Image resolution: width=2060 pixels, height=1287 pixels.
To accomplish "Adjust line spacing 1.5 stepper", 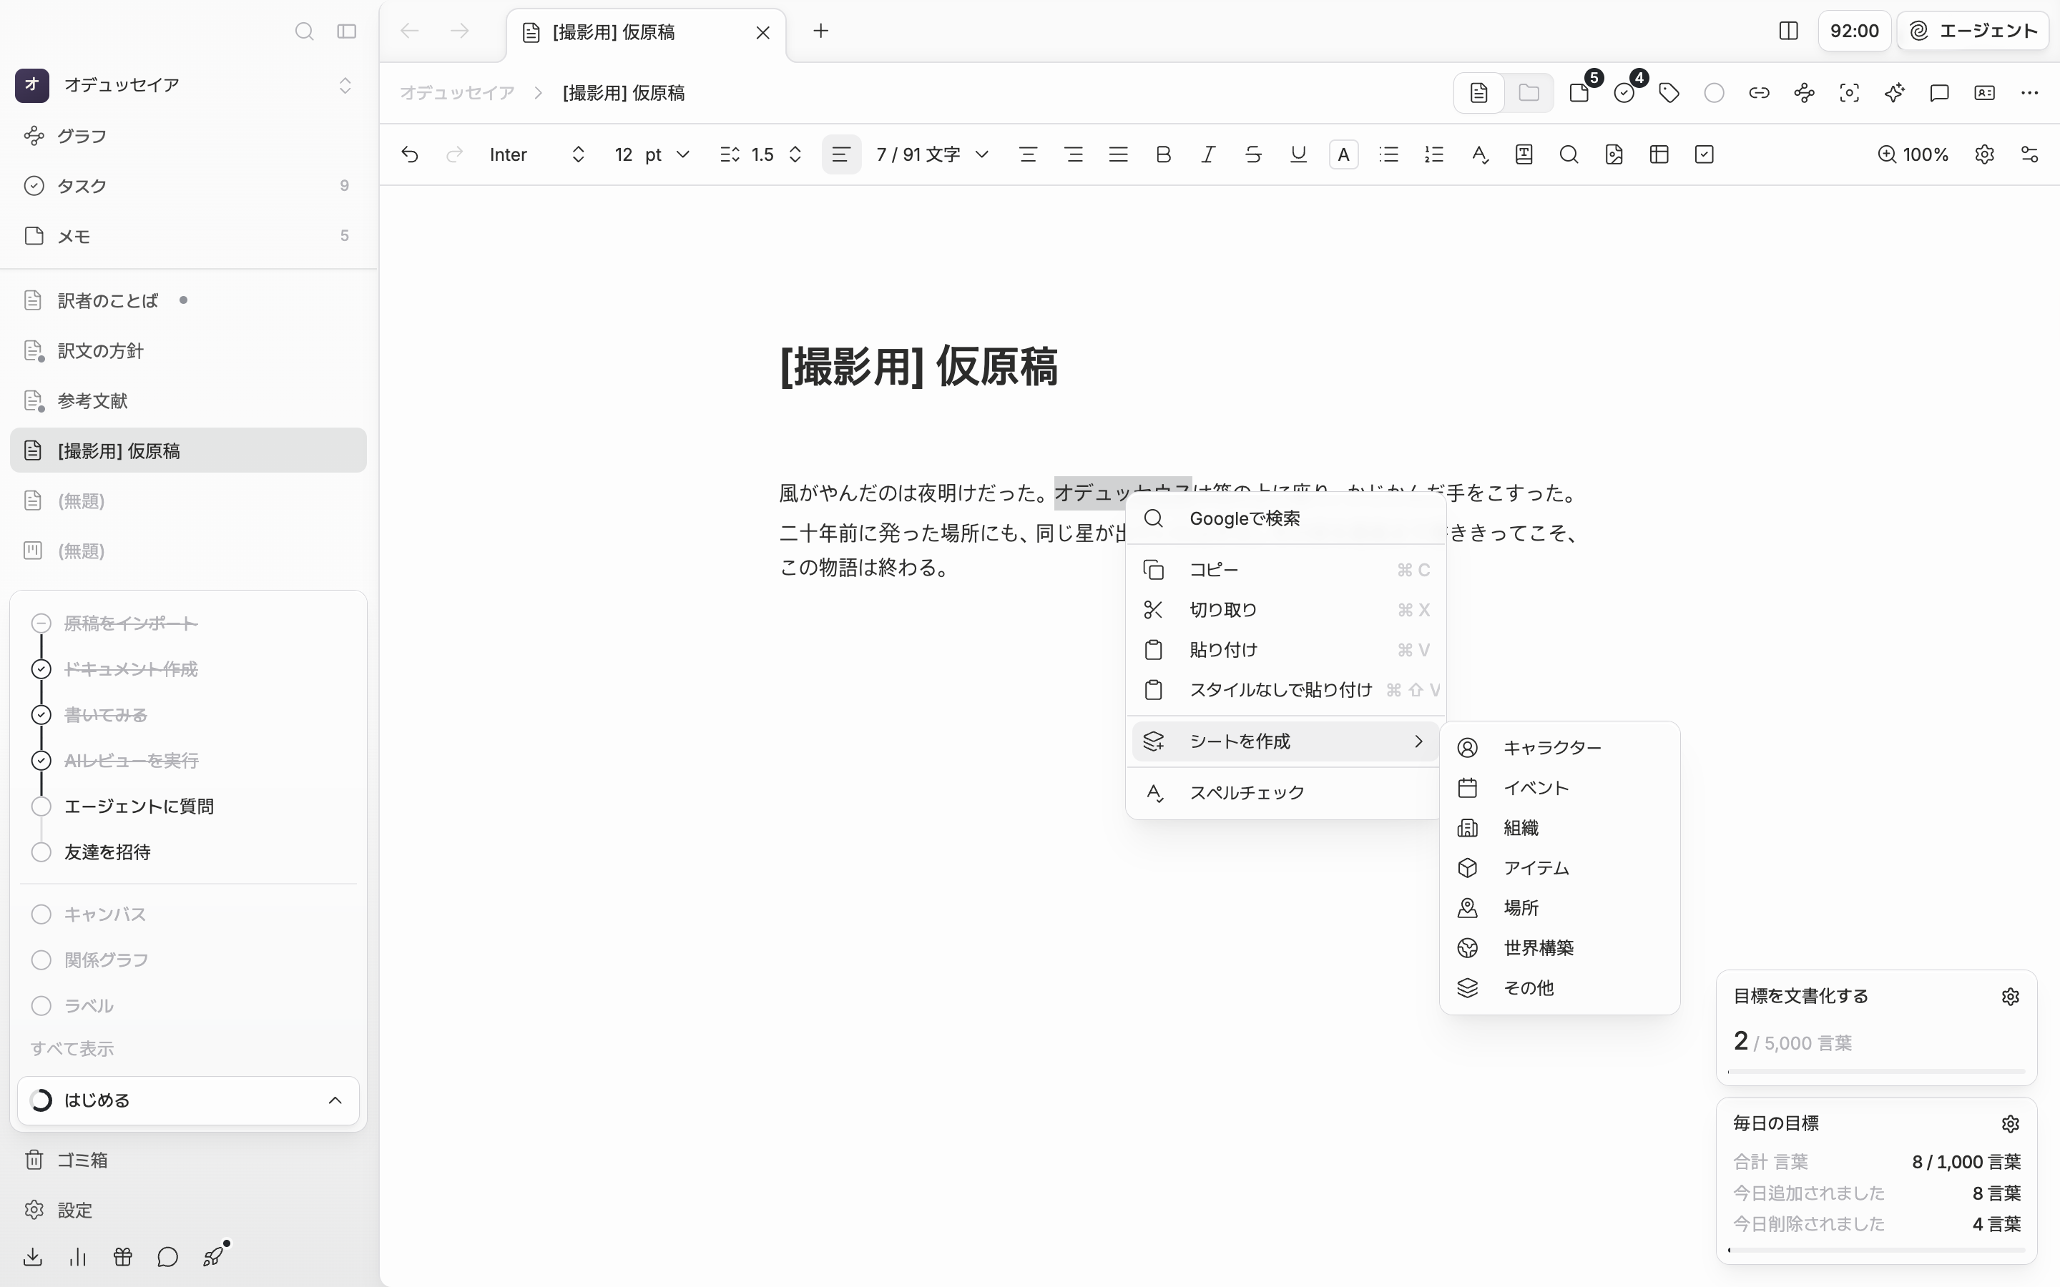I will click(795, 154).
